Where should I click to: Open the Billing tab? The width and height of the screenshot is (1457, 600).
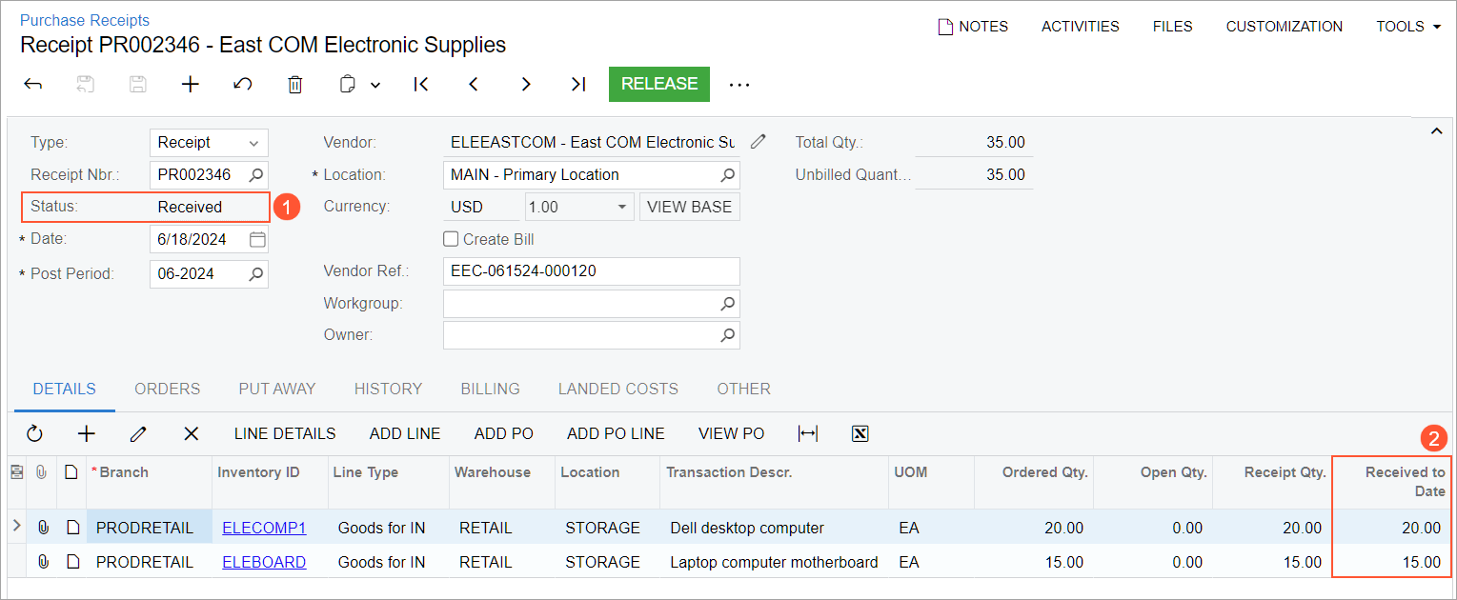click(490, 389)
